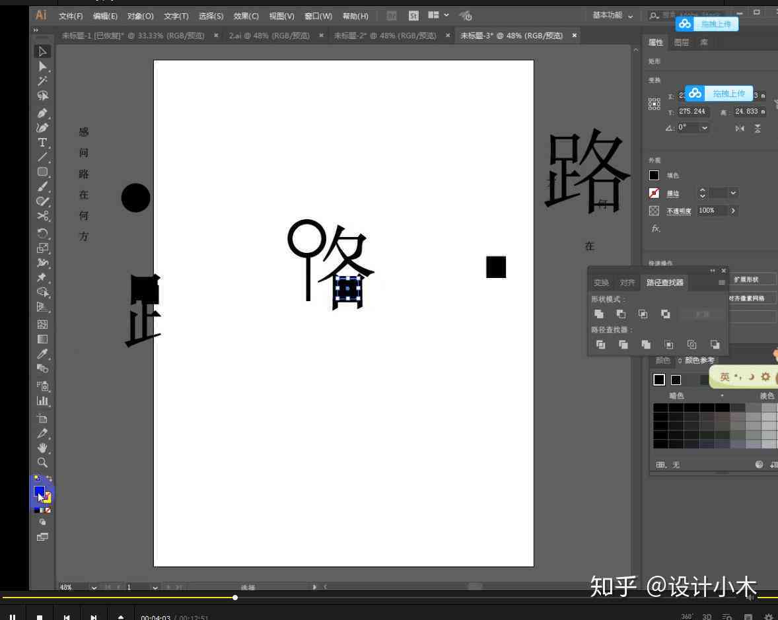Viewport: 778px width, 620px height.
Task: Click Unite shape mode in Pathfinder
Action: [x=599, y=314]
